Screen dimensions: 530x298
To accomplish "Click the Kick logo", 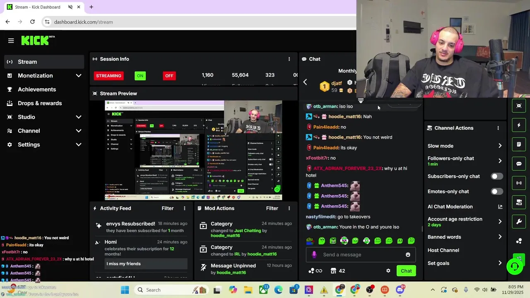I will [38, 40].
